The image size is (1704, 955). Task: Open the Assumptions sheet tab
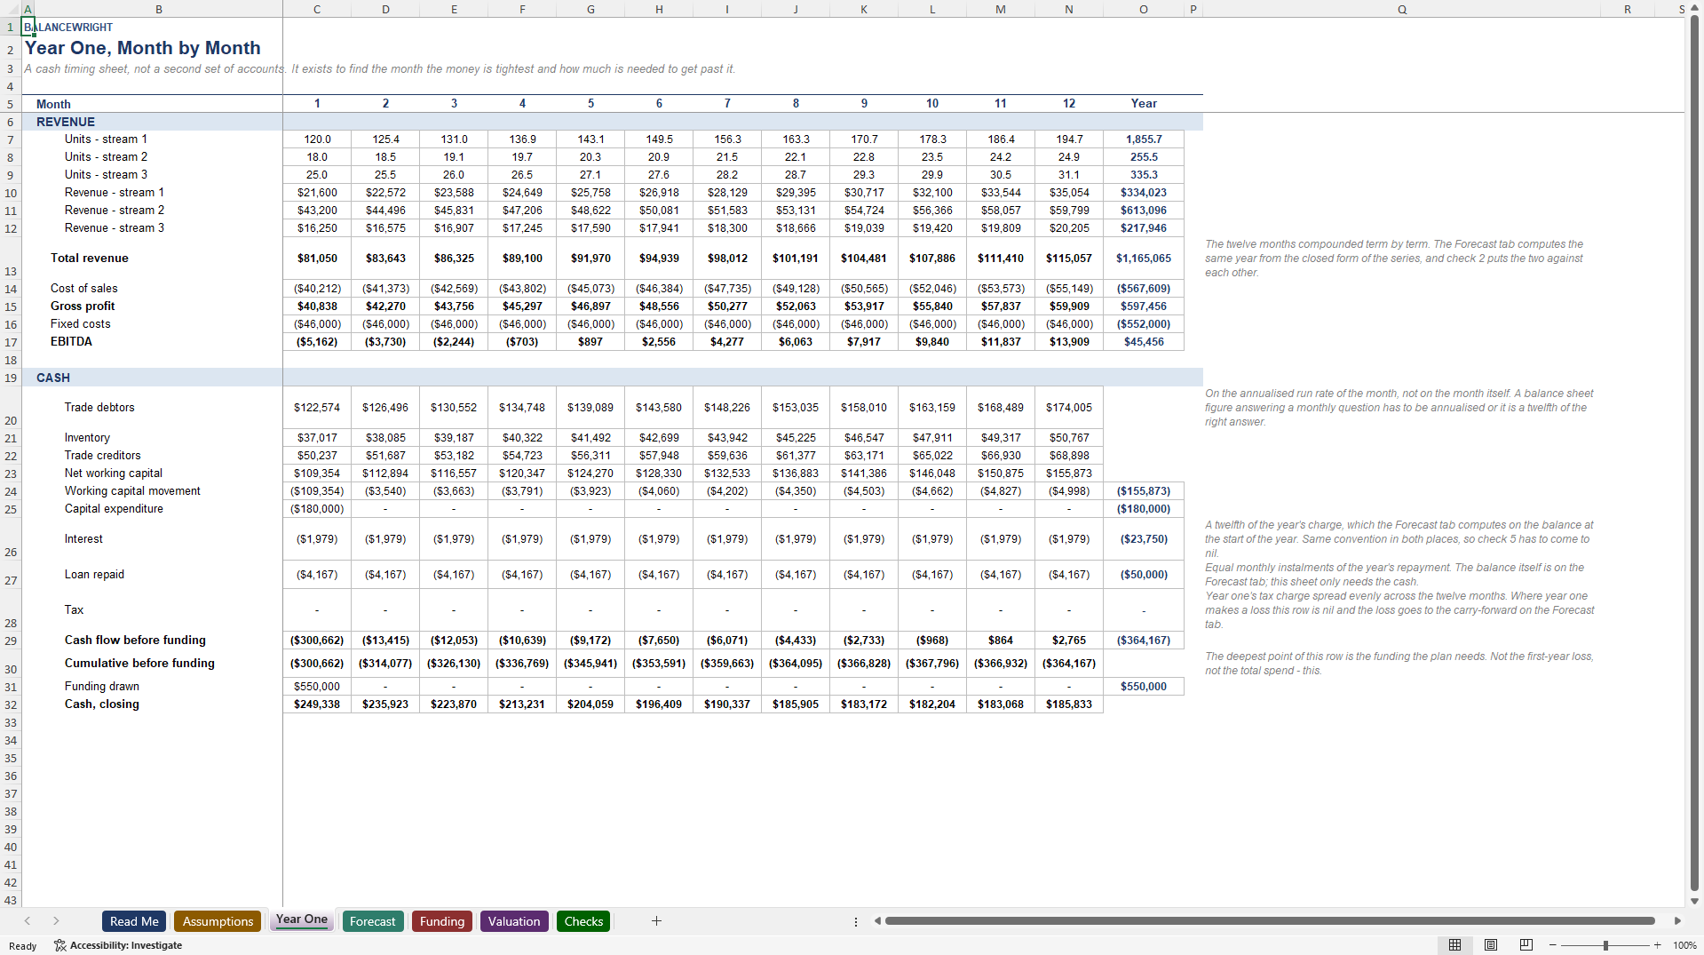(x=218, y=921)
